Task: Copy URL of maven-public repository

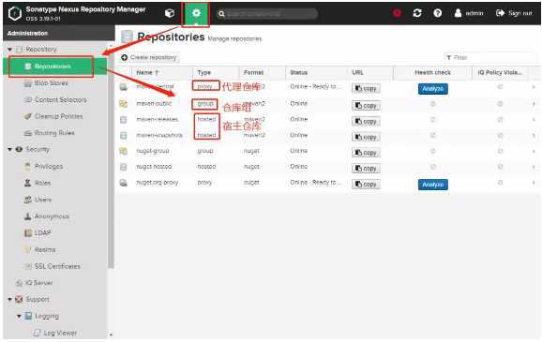Action: tap(366, 105)
